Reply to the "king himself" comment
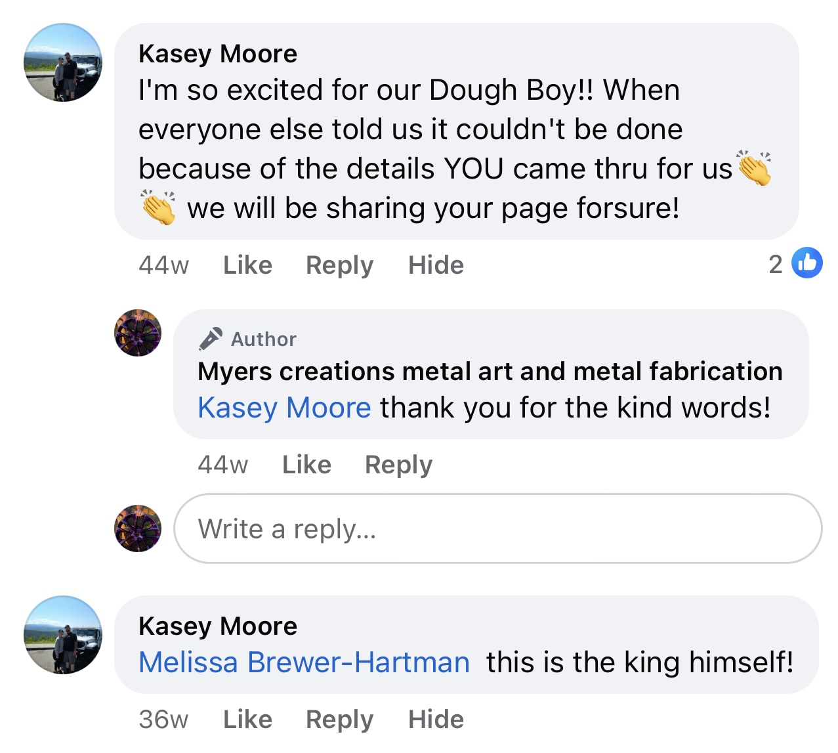This screenshot has width=838, height=753. click(x=339, y=720)
